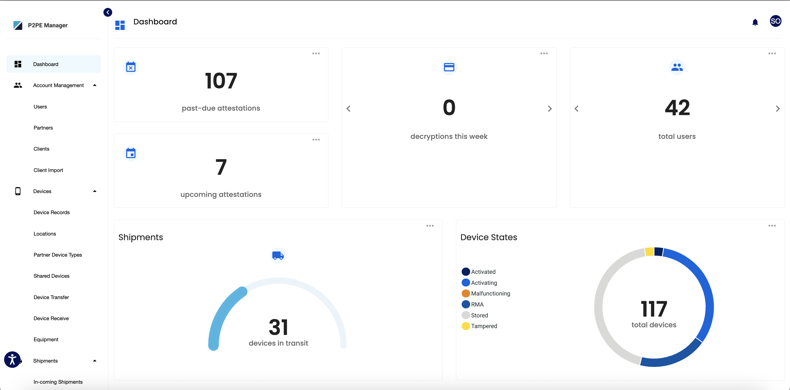Click the Dashboard grid icon in header

coord(120,25)
